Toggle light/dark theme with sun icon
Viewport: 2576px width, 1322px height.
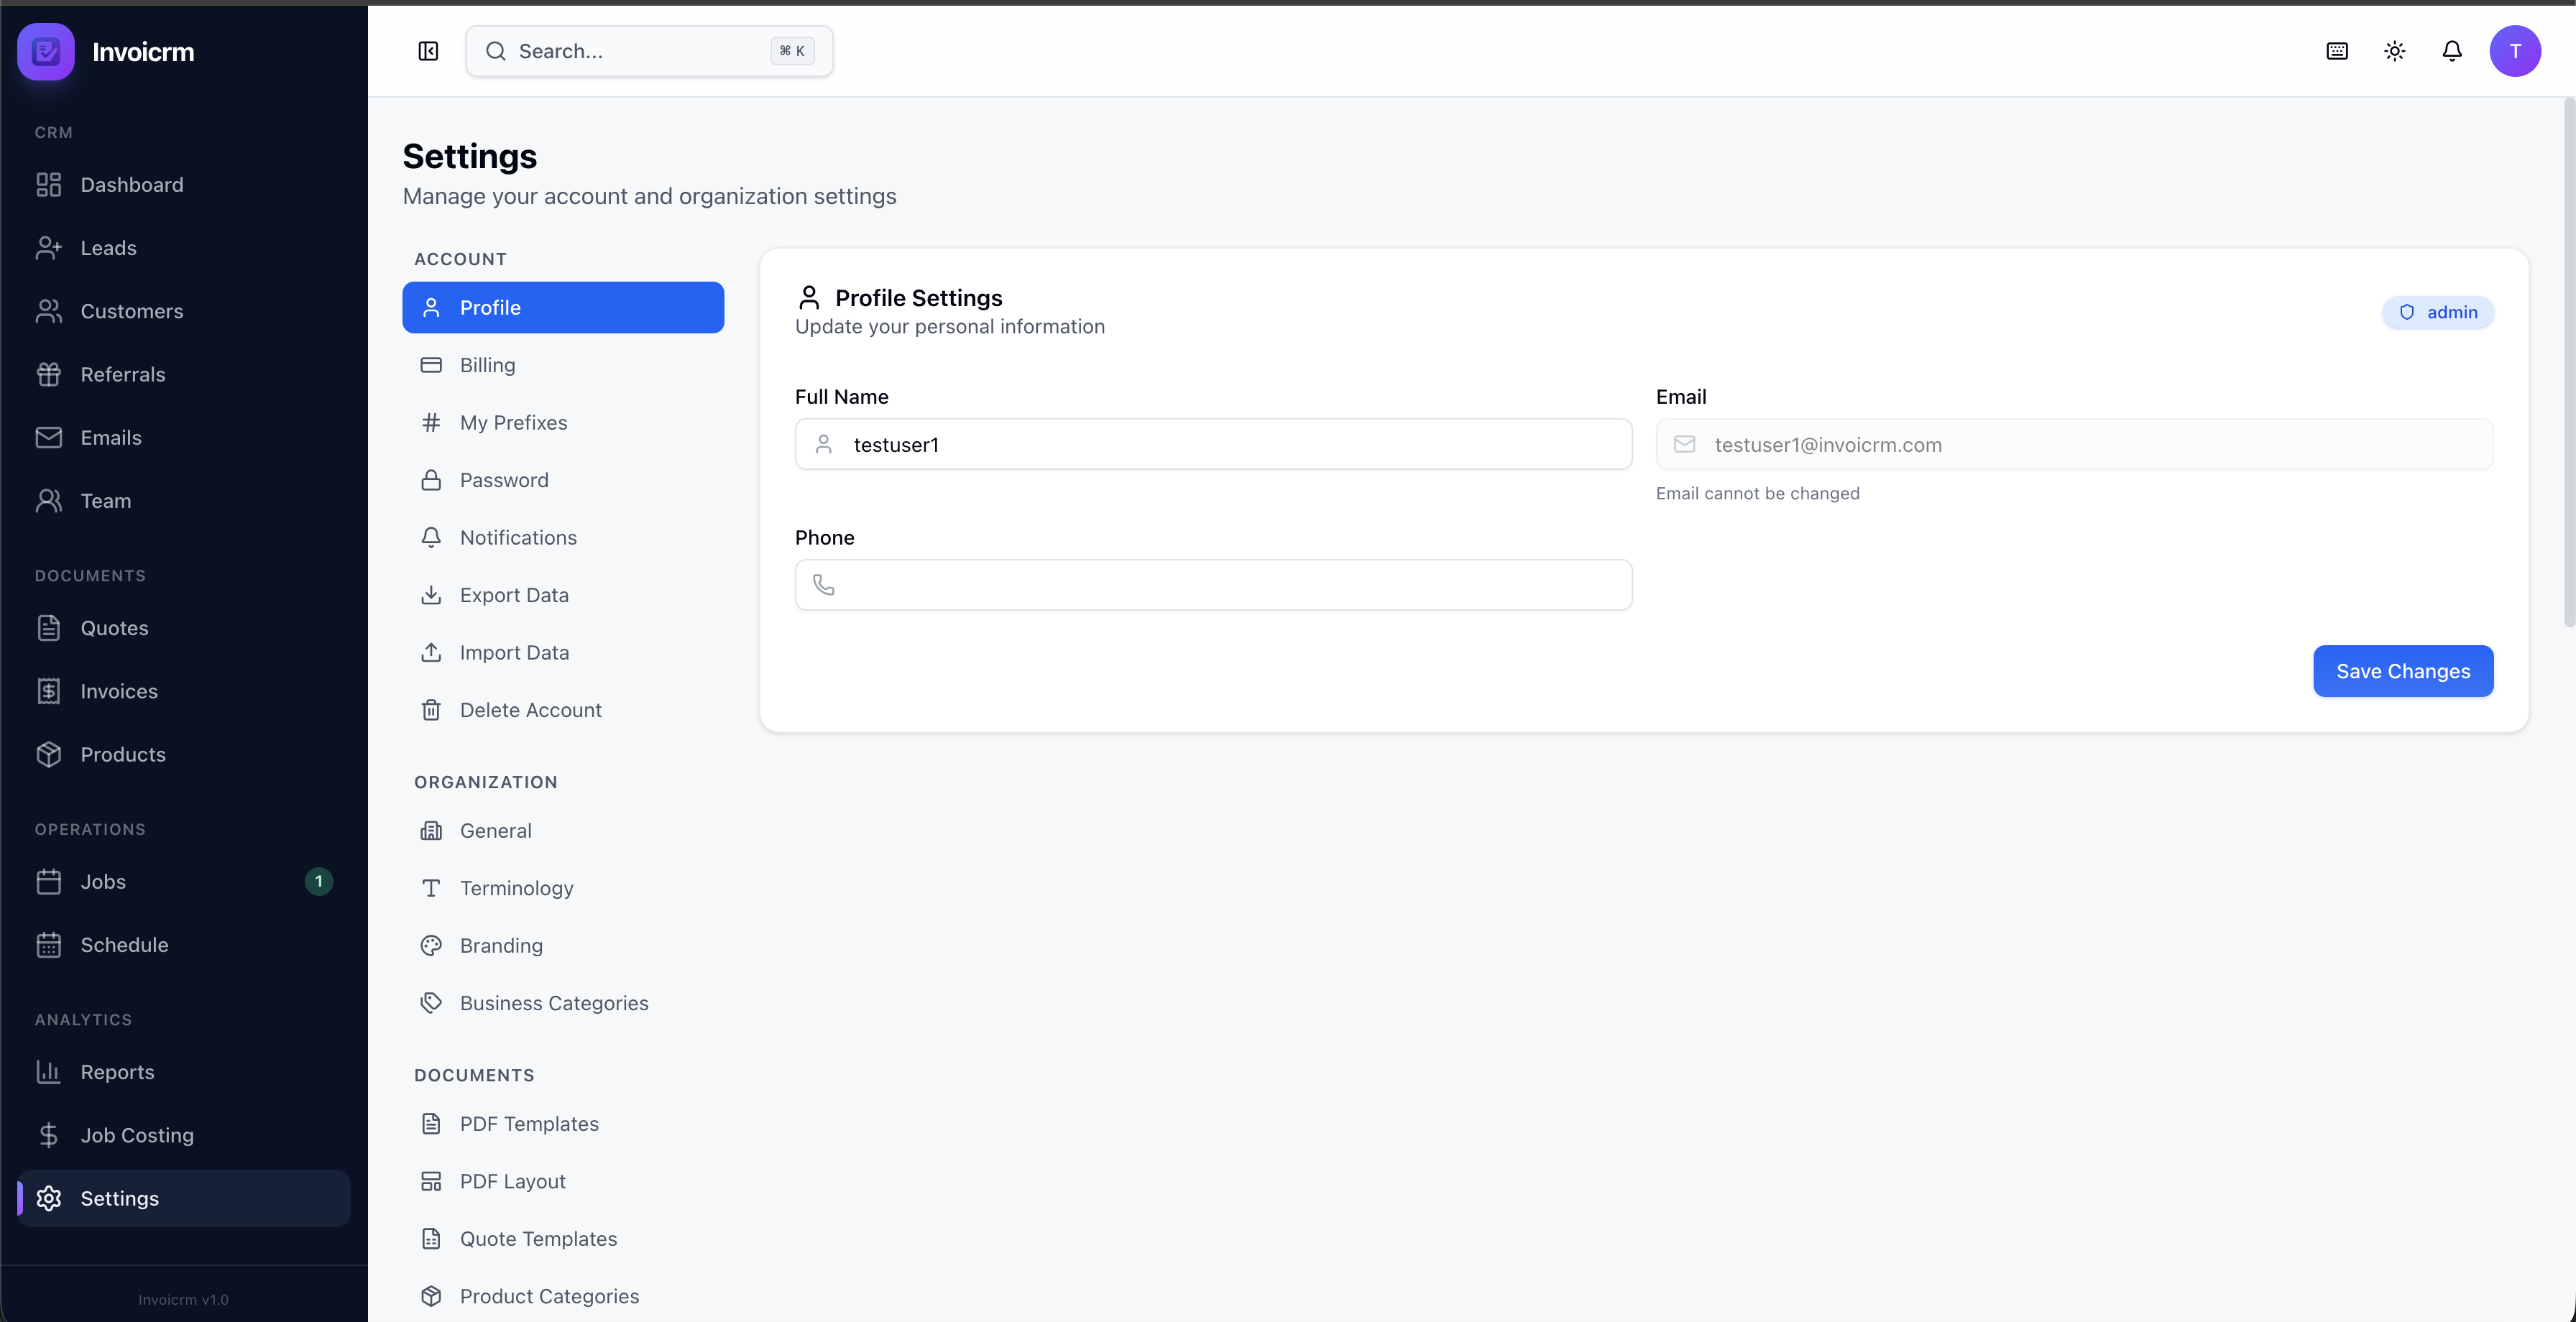click(2394, 50)
